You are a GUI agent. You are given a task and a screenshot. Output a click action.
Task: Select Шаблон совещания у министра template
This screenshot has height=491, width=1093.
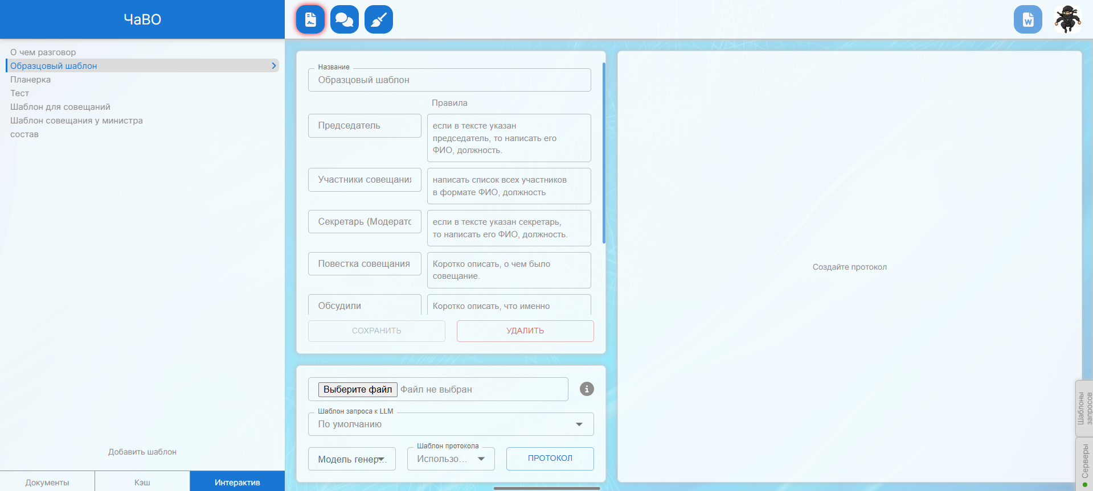pyautogui.click(x=76, y=121)
